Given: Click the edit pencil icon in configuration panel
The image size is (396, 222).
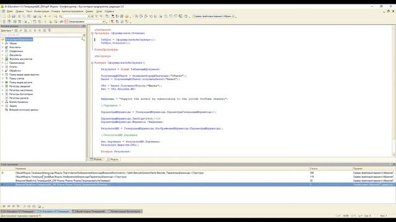Looking at the screenshot, I should pyautogui.click(x=20, y=30).
